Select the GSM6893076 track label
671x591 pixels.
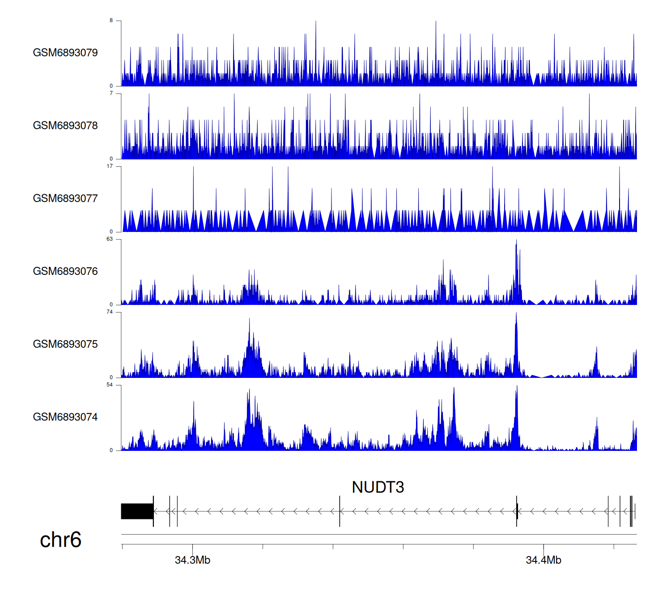click(65, 271)
